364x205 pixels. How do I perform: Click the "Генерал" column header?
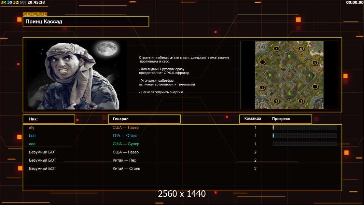pyautogui.click(x=144, y=119)
